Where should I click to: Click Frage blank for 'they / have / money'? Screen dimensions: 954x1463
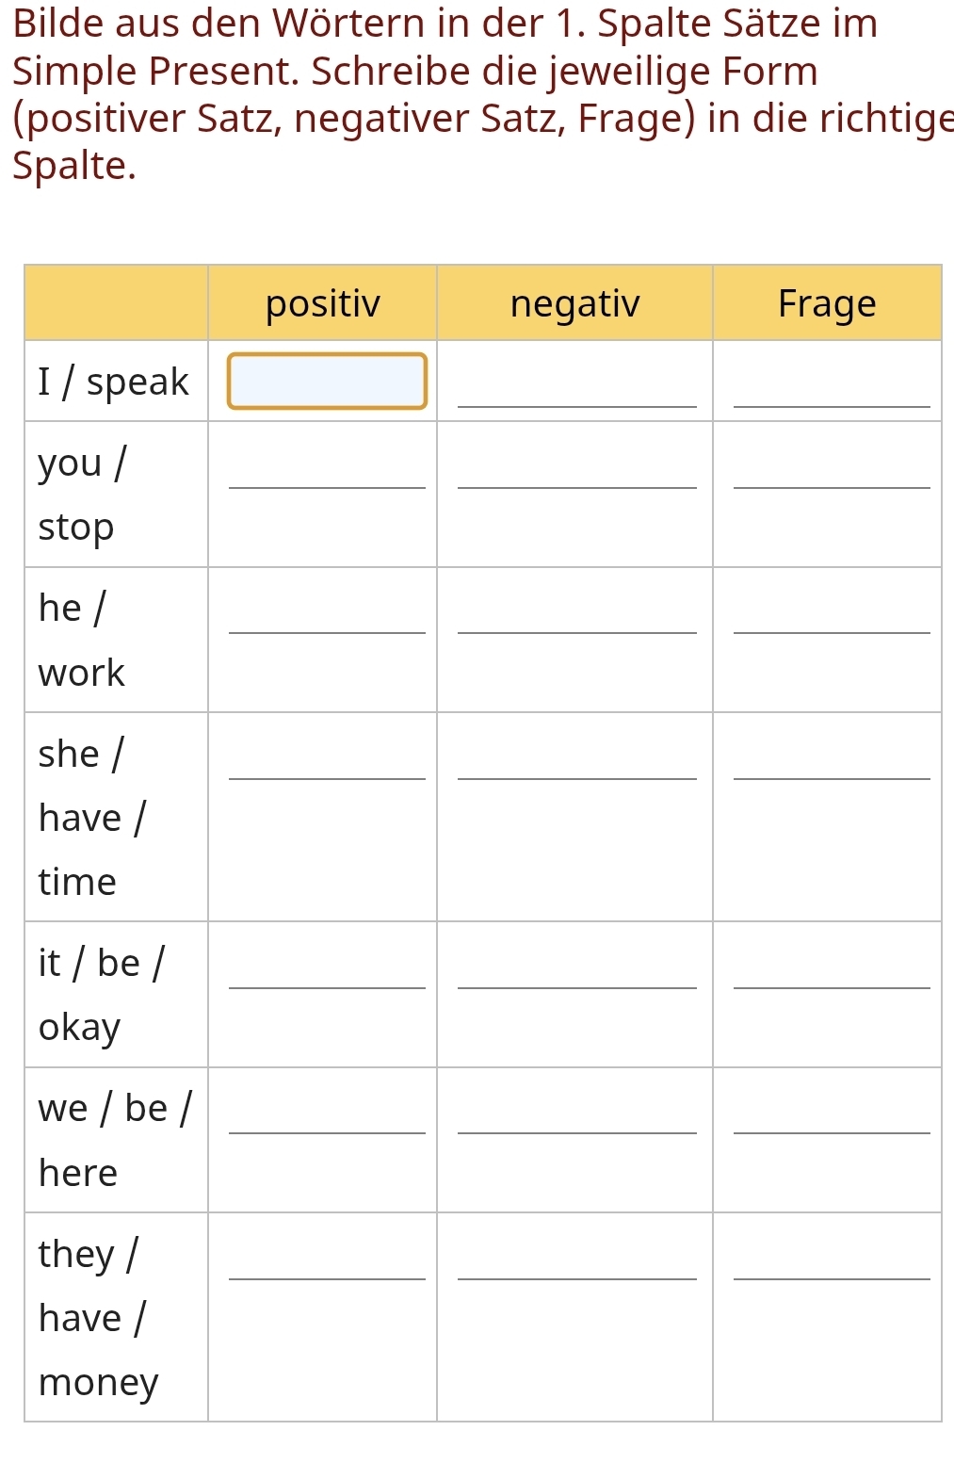832,1254
